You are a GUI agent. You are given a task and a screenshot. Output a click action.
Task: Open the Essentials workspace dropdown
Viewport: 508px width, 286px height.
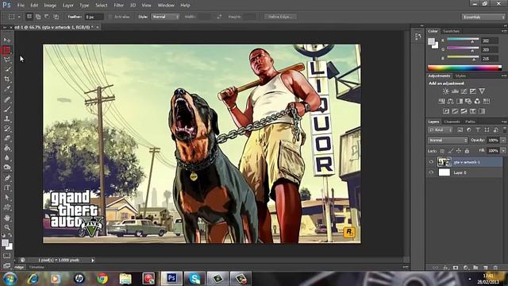[483, 17]
